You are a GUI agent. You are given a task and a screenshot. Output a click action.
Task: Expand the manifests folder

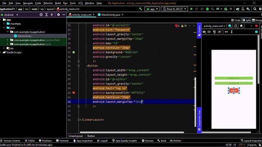(x=4, y=24)
